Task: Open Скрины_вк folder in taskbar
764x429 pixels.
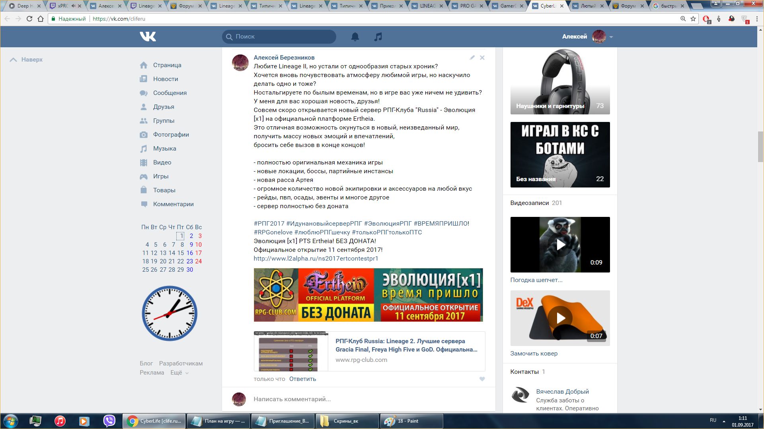Action: (x=347, y=421)
